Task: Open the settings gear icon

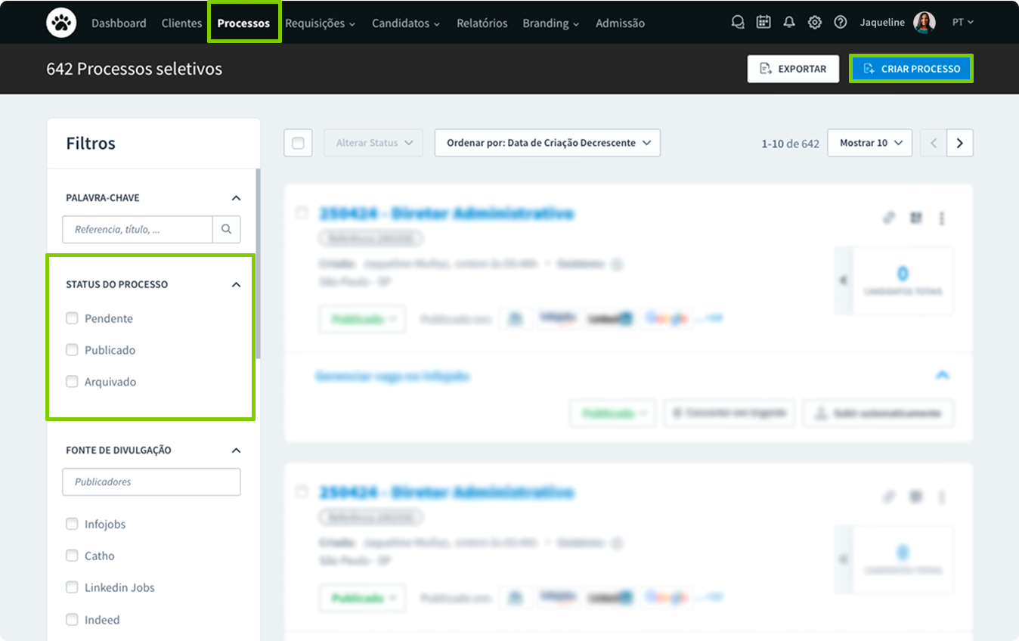Action: click(x=815, y=23)
